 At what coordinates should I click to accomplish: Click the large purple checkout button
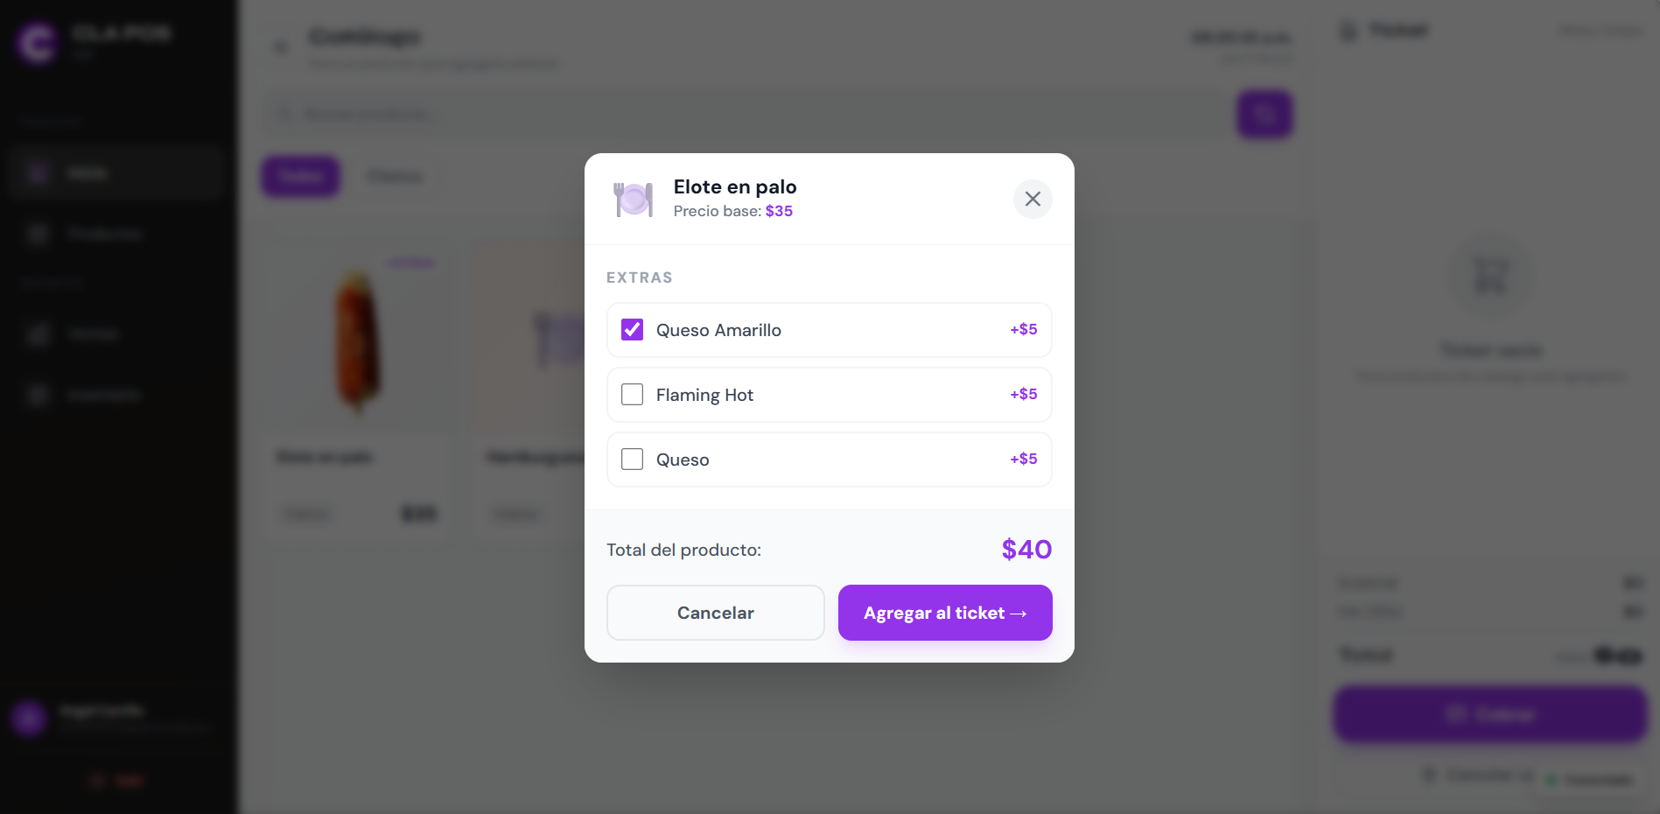coord(1490,714)
